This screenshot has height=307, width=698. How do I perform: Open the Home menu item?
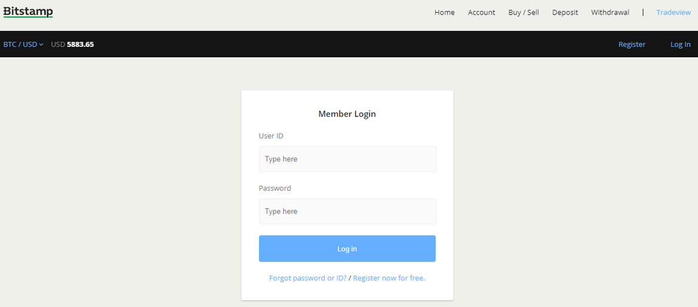[444, 12]
